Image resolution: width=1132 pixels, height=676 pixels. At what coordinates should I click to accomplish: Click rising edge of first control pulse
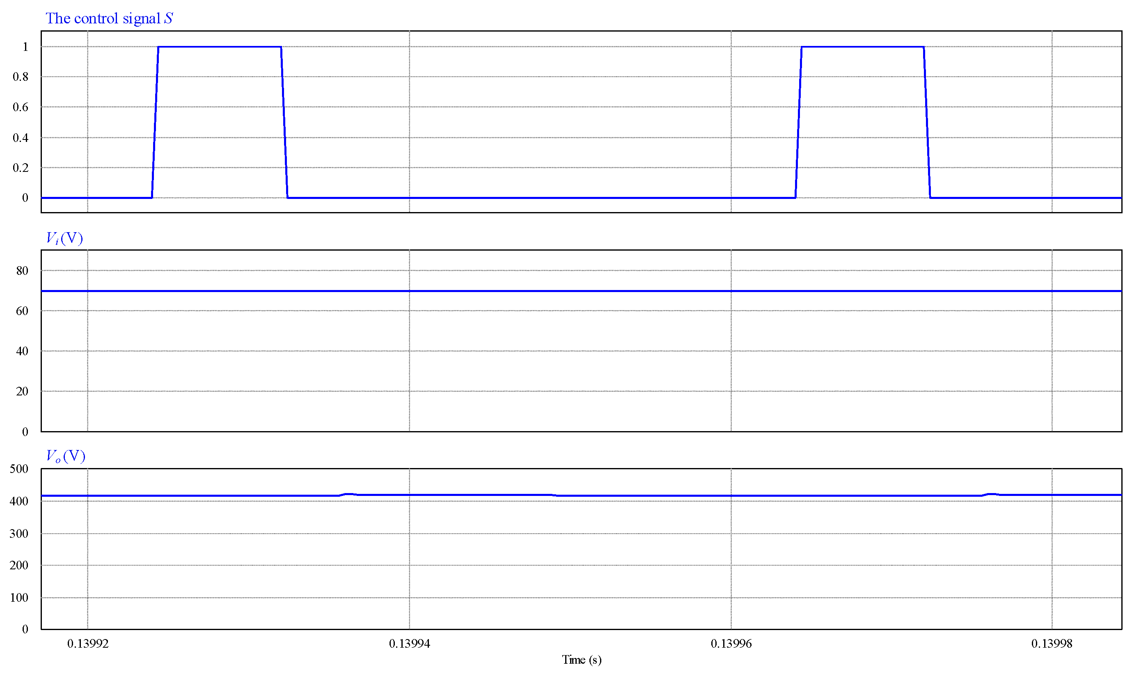pos(155,122)
